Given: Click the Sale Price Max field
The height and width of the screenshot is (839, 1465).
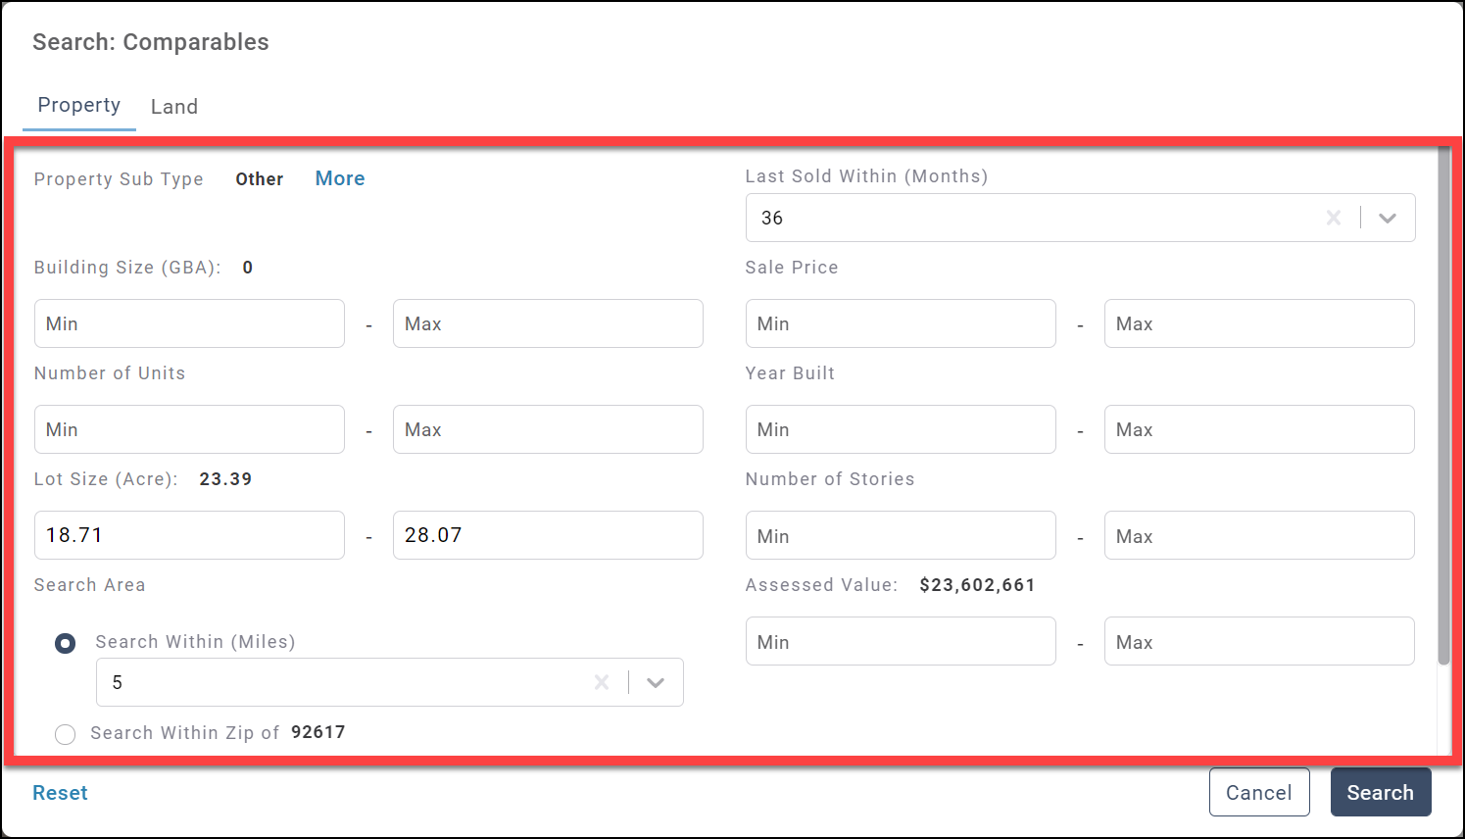Looking at the screenshot, I should pyautogui.click(x=1258, y=323).
